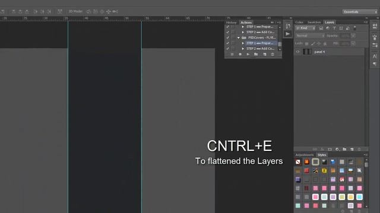Create a new action in Actions panel

[x=265, y=54]
